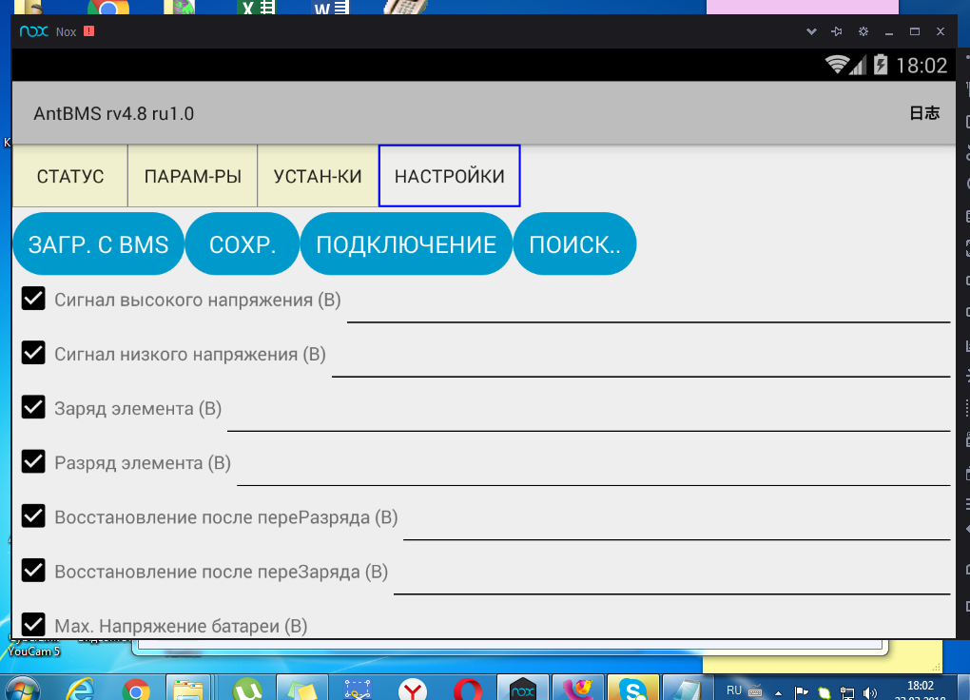Uncheck Сигнал высокого напряжения checkbox

coord(33,299)
